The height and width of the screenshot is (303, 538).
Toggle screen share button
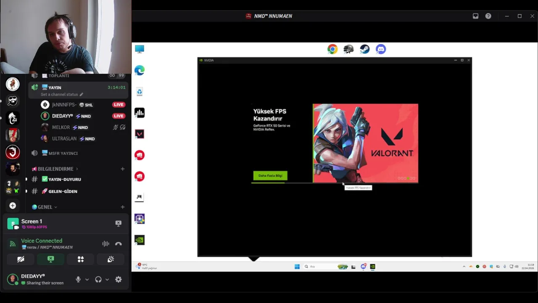50,259
